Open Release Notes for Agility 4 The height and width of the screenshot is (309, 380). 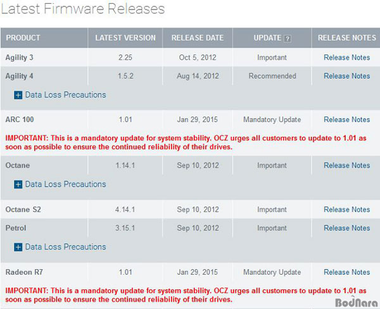(347, 76)
